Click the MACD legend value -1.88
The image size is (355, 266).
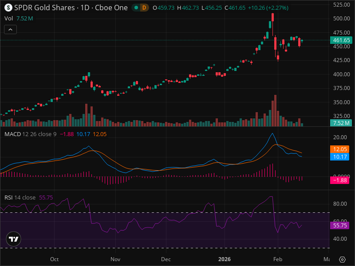(67, 134)
